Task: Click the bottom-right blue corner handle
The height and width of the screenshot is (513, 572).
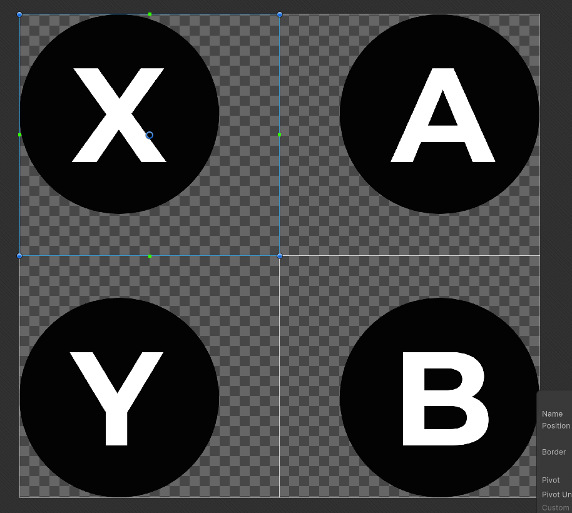Action: (x=280, y=256)
